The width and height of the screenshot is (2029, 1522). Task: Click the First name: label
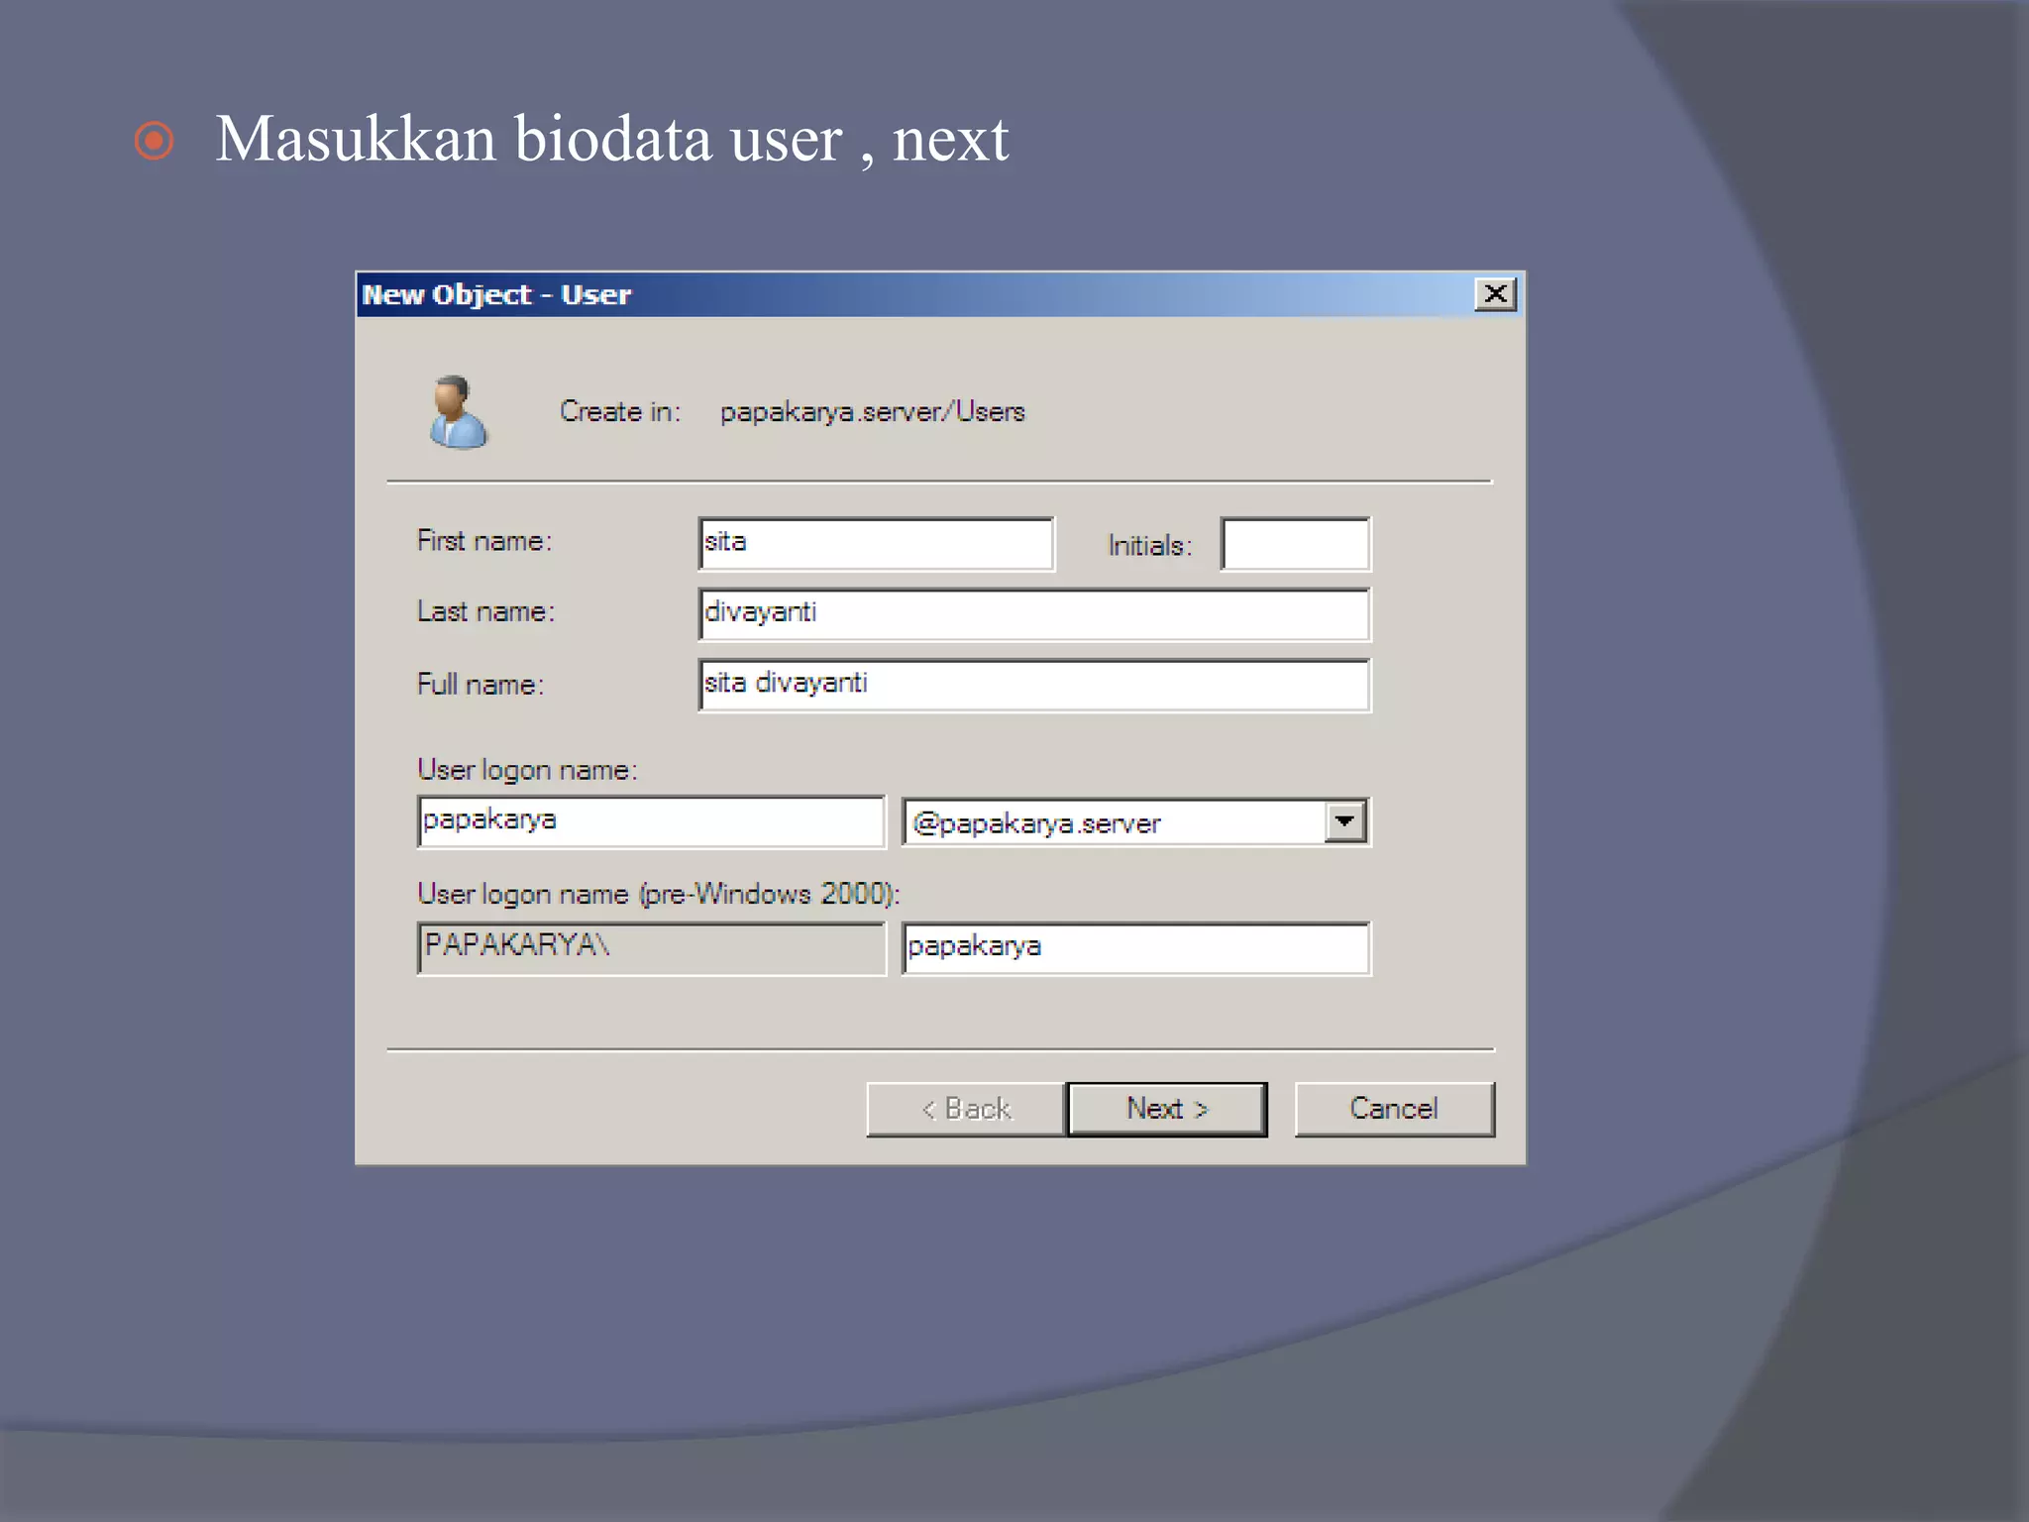484,541
